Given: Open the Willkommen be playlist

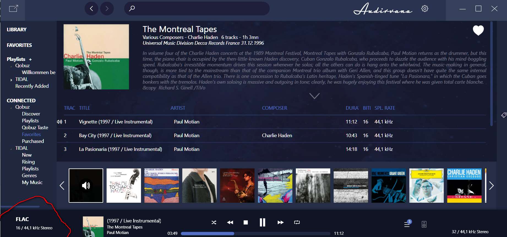Looking at the screenshot, I should [39, 72].
